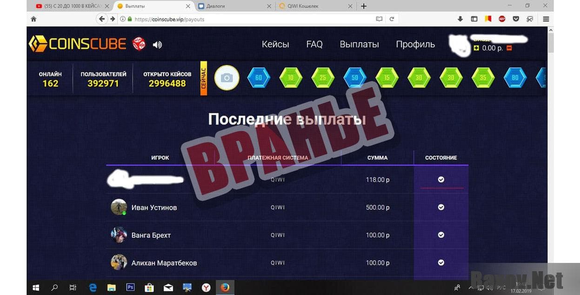Select the blue hexagon case labeled 50
The image size is (580, 295).
pos(354,77)
